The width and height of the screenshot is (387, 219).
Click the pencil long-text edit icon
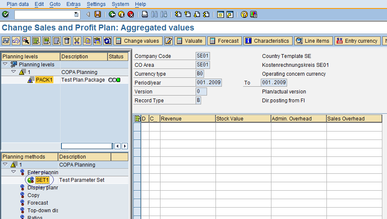pos(169,41)
